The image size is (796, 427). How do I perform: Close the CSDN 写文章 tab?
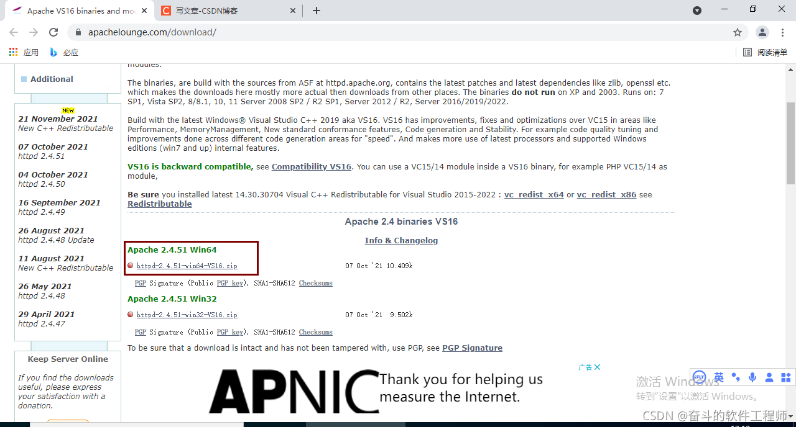(293, 11)
